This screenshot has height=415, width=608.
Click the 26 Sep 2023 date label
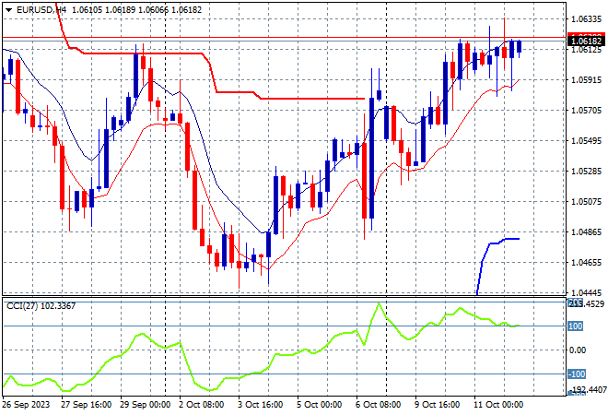tap(27, 405)
